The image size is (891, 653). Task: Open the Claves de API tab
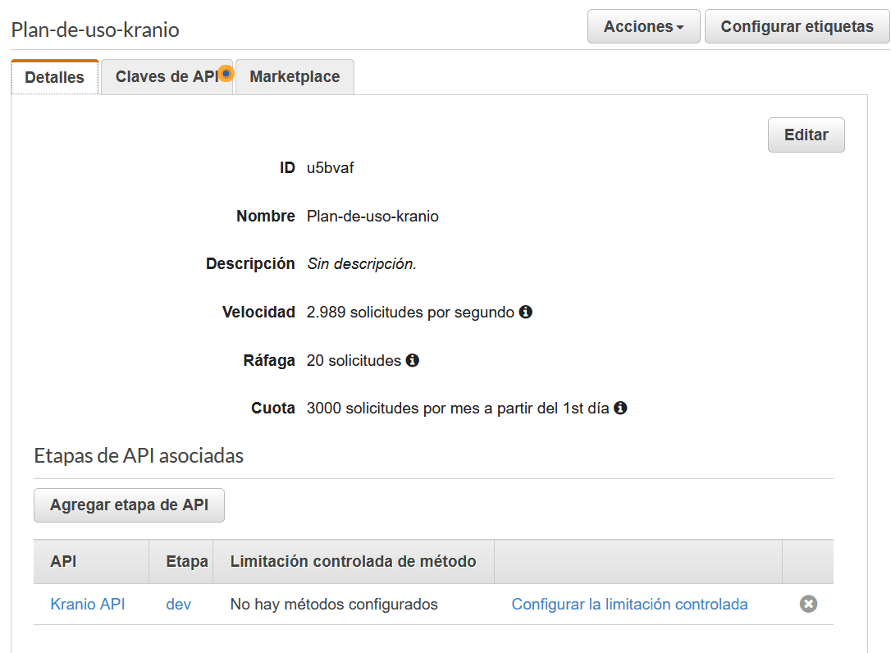point(166,76)
